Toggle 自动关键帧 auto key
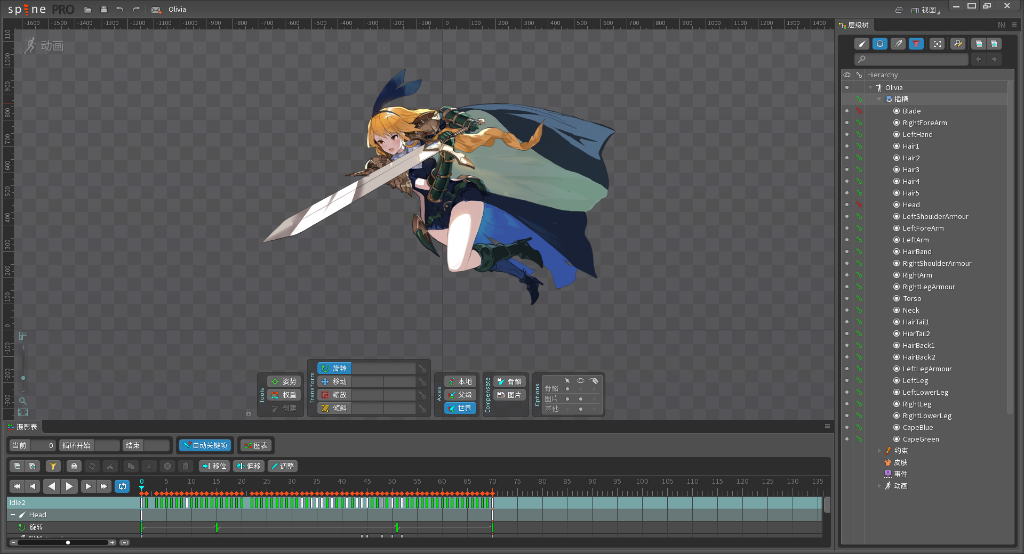 tap(205, 445)
